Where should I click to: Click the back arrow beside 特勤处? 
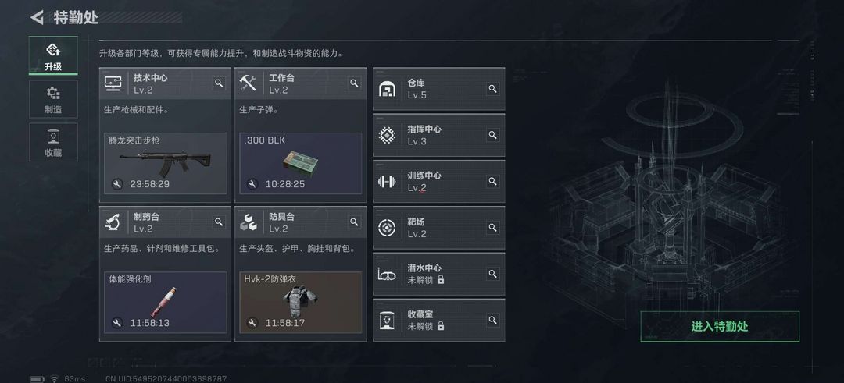38,17
